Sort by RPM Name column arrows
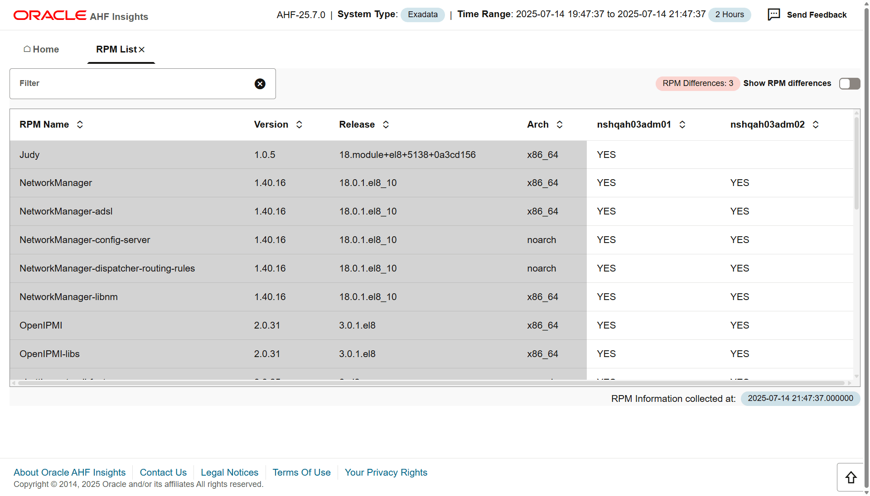870x496 pixels. [x=80, y=124]
